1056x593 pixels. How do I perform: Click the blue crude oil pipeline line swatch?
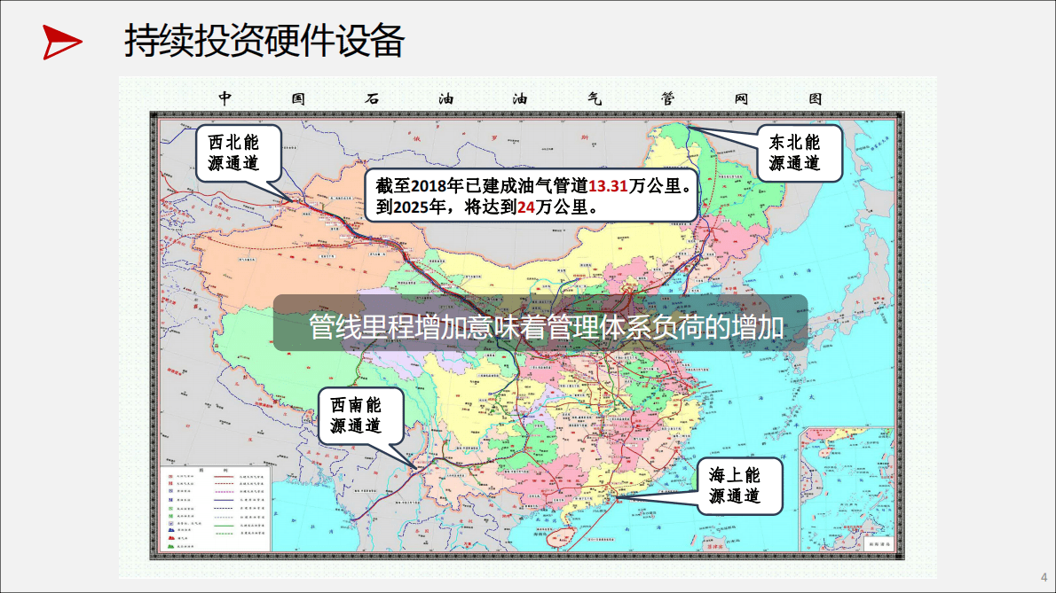(224, 500)
